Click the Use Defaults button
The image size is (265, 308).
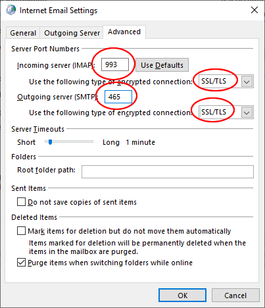coord(162,65)
